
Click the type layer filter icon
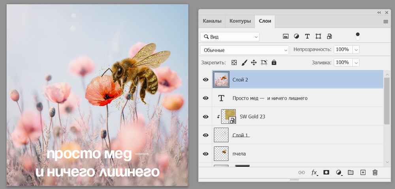click(x=307, y=36)
